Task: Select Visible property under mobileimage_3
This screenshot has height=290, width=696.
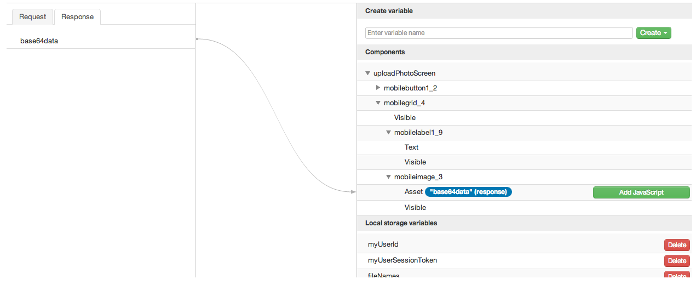Action: click(x=415, y=207)
